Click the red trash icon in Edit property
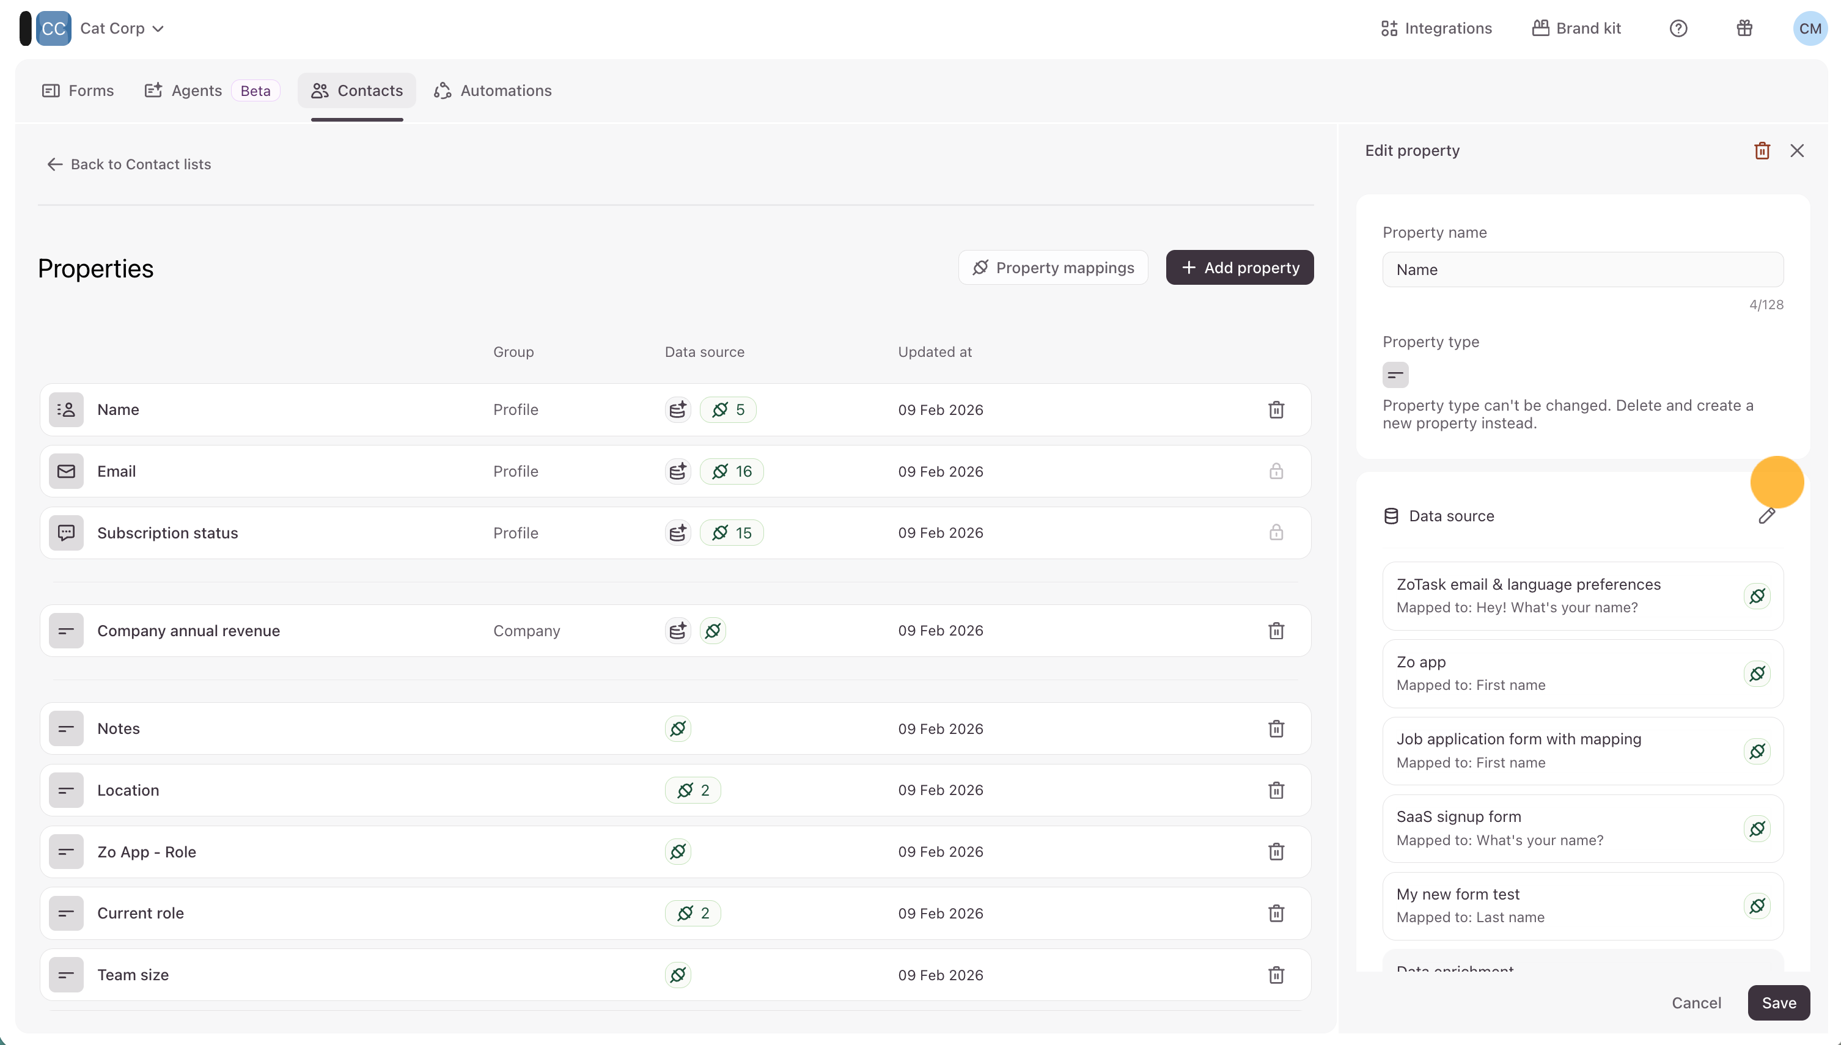The height and width of the screenshot is (1045, 1841). pyautogui.click(x=1762, y=151)
